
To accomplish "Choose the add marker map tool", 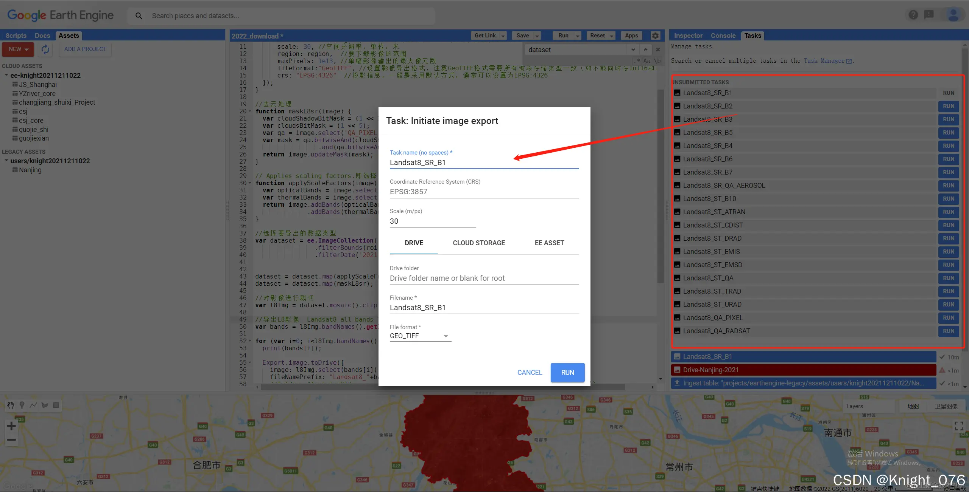I will [x=22, y=405].
